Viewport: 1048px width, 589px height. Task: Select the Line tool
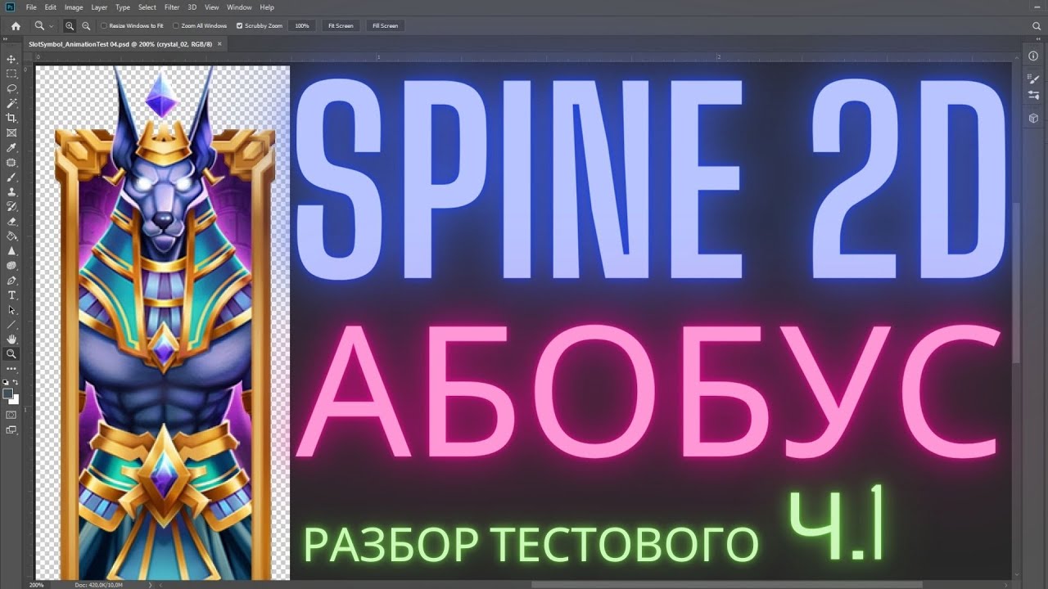pos(11,325)
